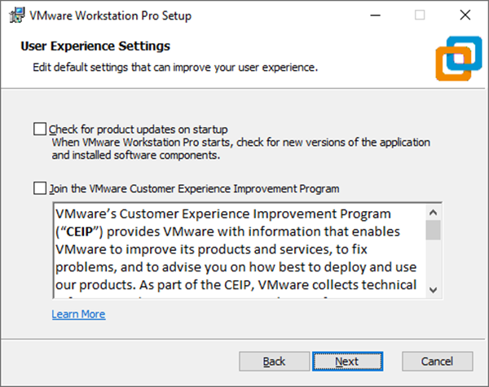Proceed with the Next button
This screenshot has height=387, width=489.
pyautogui.click(x=346, y=361)
